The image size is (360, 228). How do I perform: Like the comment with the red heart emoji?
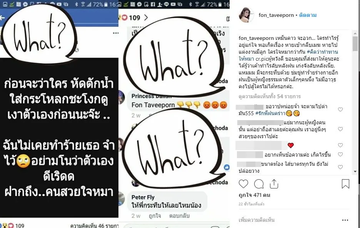point(340,145)
